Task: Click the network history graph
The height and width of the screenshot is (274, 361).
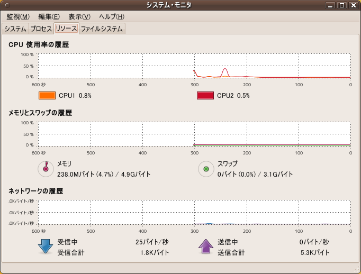Action: (194, 212)
